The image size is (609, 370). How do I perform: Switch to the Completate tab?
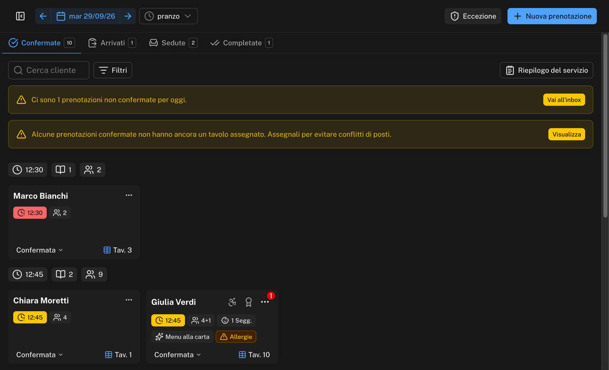241,43
